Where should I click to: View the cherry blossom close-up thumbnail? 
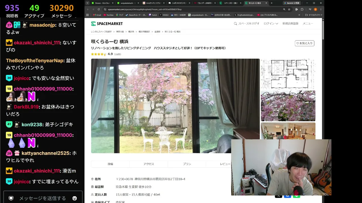tap(288, 106)
